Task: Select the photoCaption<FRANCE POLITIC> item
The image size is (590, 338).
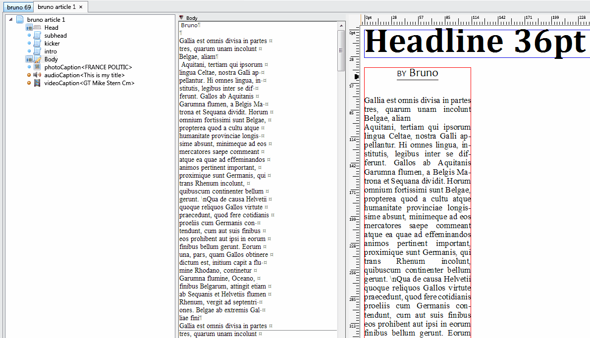Action: [x=88, y=67]
